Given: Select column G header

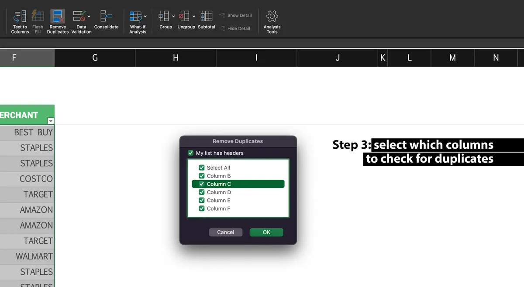Looking at the screenshot, I should pyautogui.click(x=95, y=58).
